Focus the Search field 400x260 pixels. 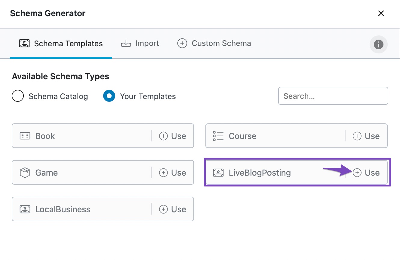click(333, 96)
